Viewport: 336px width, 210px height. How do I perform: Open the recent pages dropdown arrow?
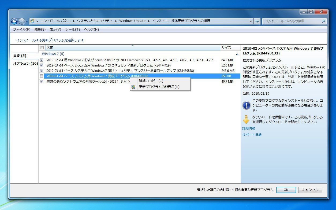[27, 21]
